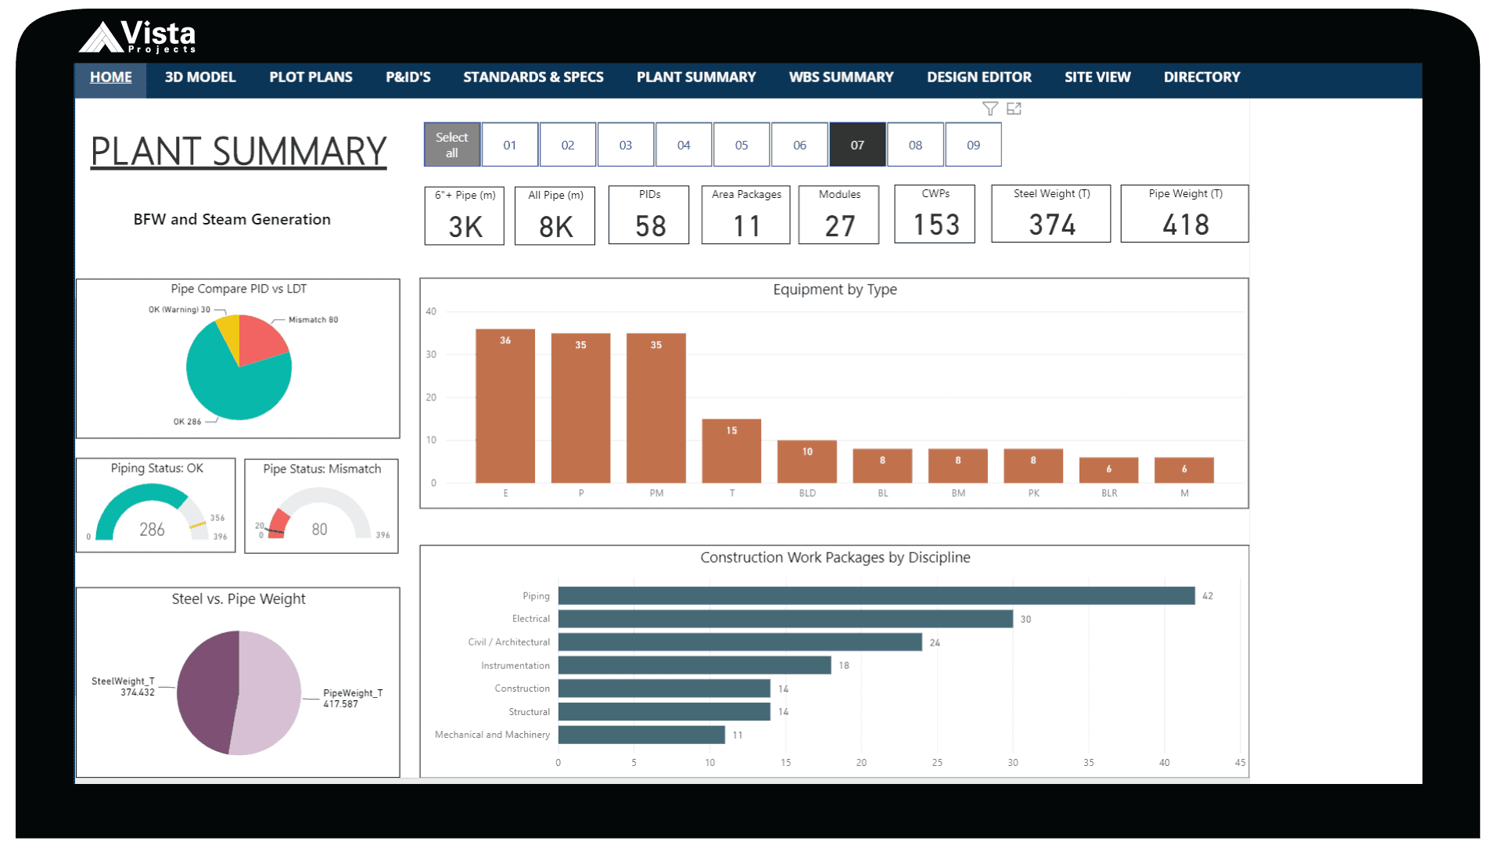The height and width of the screenshot is (845, 1494).
Task: Switch to the DESIGN EDITOR tab
Action: click(979, 77)
